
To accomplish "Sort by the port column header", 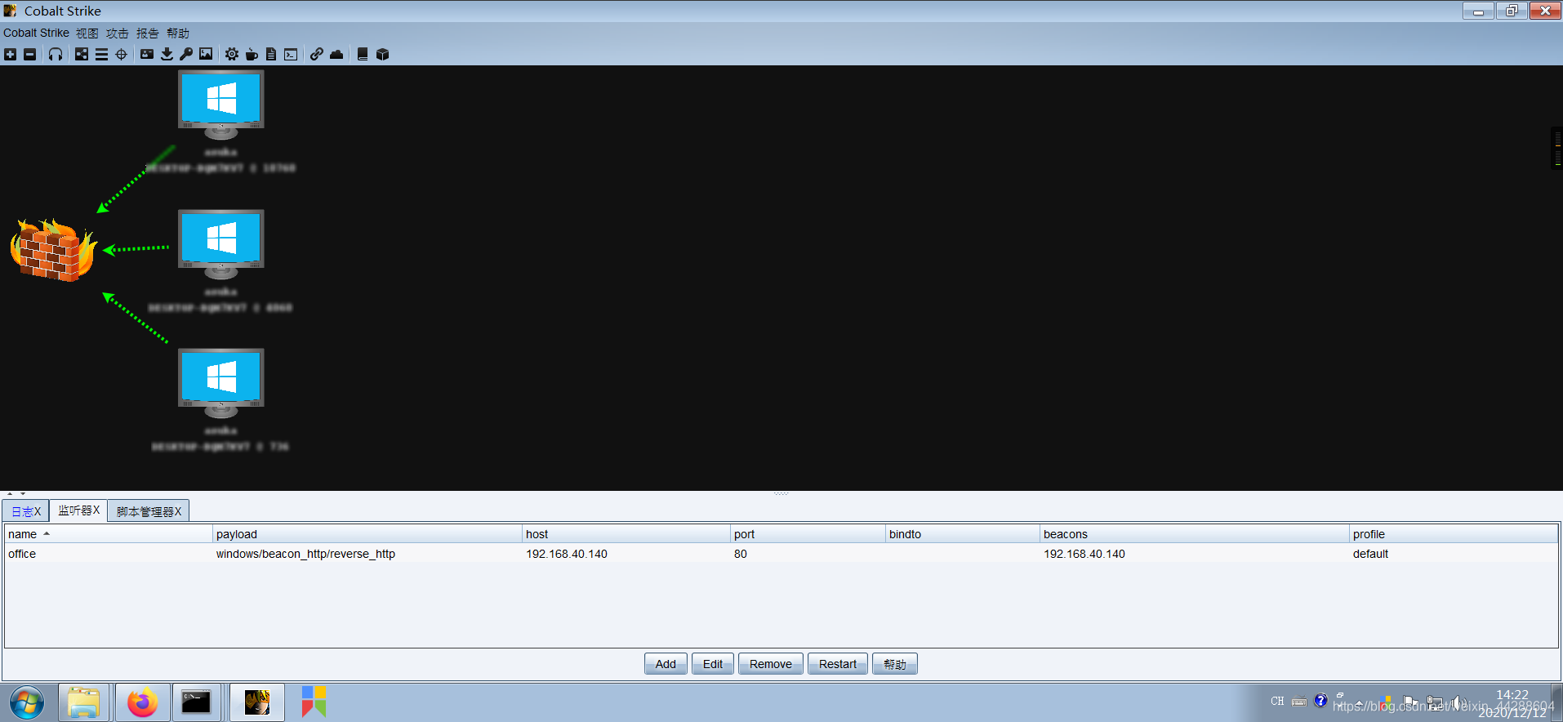I will click(x=808, y=534).
